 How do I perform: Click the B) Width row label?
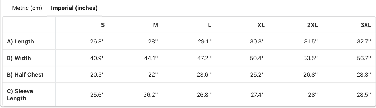pos(19,58)
